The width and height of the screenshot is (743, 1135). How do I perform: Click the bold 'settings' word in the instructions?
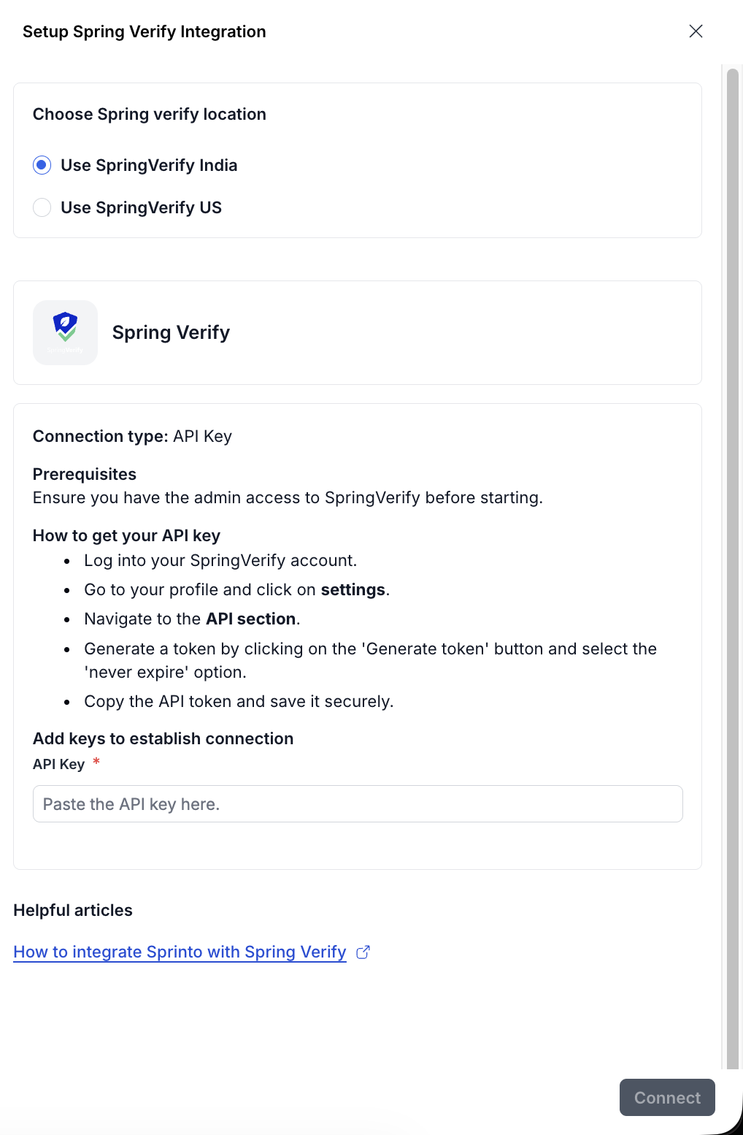click(353, 589)
